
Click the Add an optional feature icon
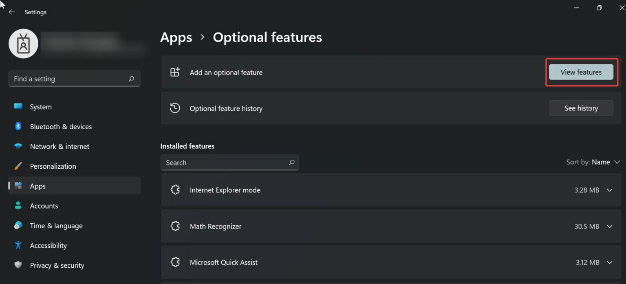[x=175, y=72]
